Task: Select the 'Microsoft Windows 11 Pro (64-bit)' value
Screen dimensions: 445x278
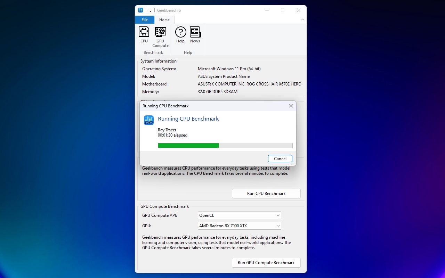Action: click(229, 69)
